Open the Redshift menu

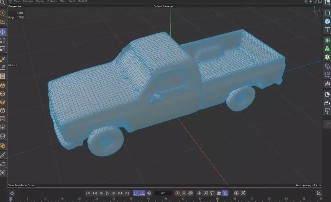[83, 1]
